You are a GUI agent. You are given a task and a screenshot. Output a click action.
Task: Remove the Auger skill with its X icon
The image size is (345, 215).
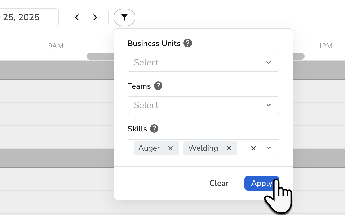(171, 148)
